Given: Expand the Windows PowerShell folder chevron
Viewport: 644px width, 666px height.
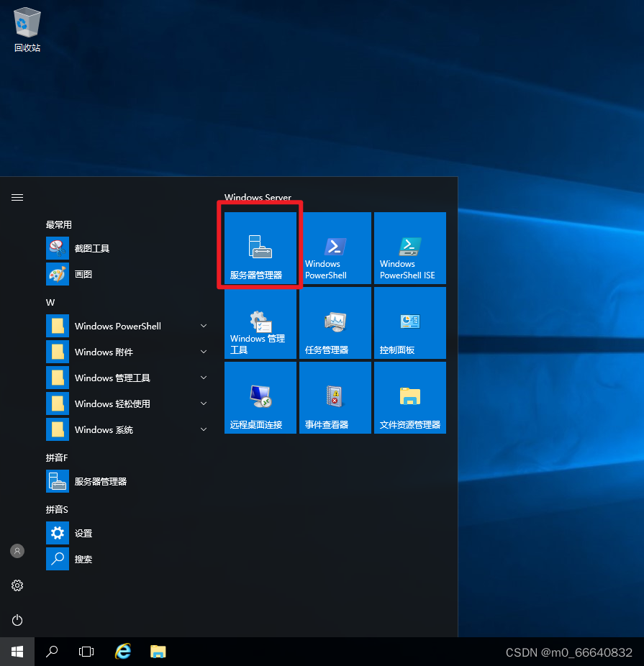Looking at the screenshot, I should pyautogui.click(x=204, y=326).
